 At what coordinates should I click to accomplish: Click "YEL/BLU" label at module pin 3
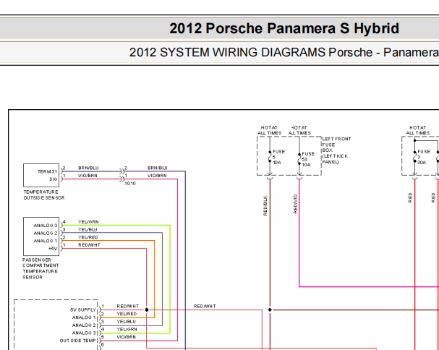pos(127,322)
